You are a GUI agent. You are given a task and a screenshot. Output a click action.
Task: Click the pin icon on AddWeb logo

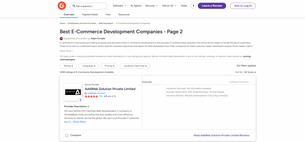point(80,100)
